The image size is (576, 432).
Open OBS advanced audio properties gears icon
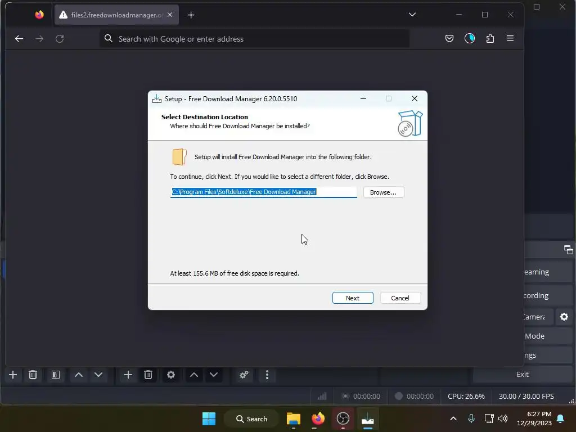pos(244,375)
